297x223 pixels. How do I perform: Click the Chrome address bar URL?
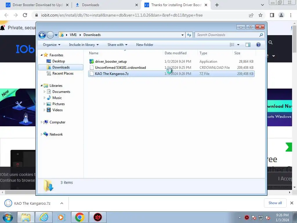click(x=122, y=15)
